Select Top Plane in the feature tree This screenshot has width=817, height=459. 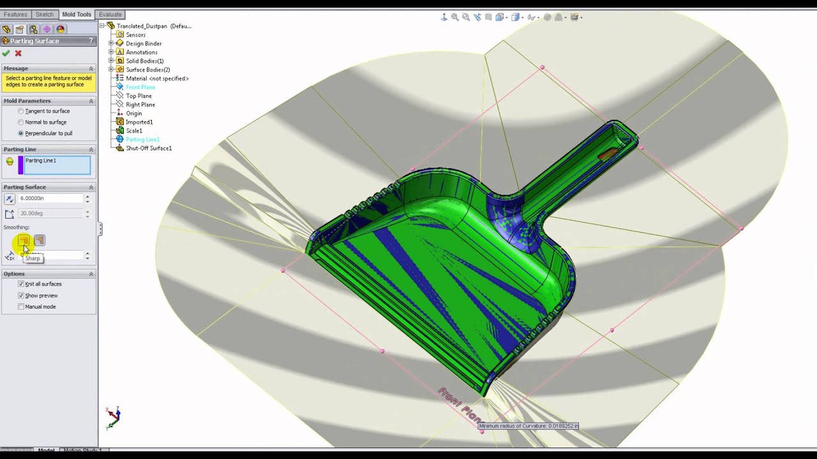139,96
